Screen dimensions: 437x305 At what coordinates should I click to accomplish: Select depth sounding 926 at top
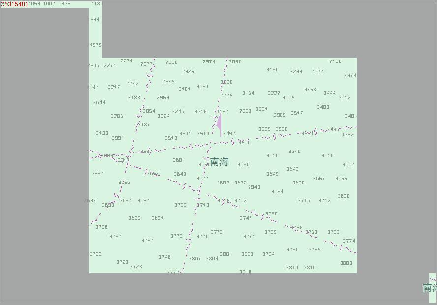tap(66, 4)
